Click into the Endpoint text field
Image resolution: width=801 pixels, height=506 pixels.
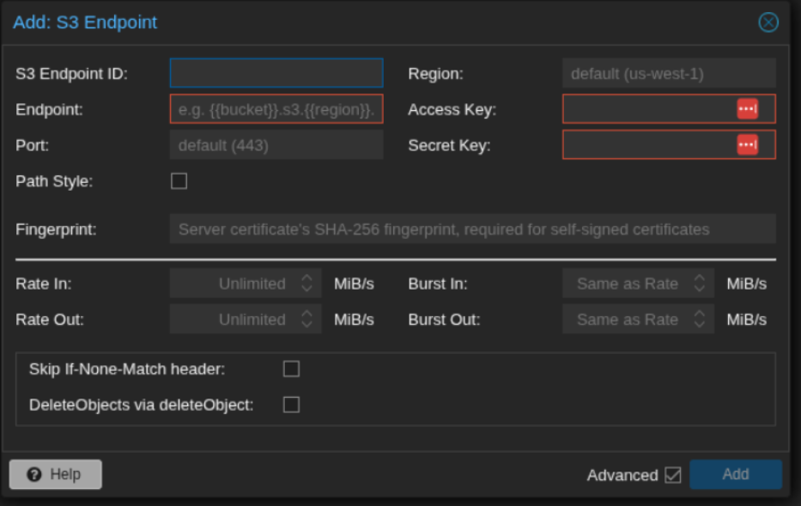[x=276, y=109]
